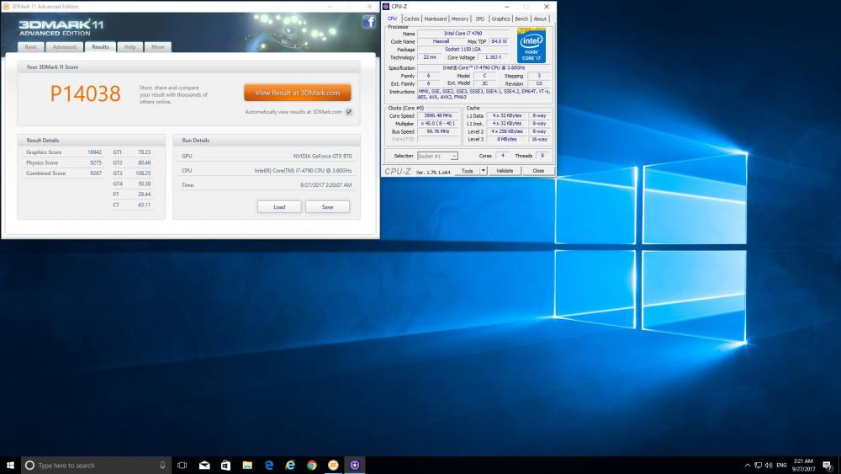
Task: Open the Socket #1 selection dropdown
Action: [437, 156]
